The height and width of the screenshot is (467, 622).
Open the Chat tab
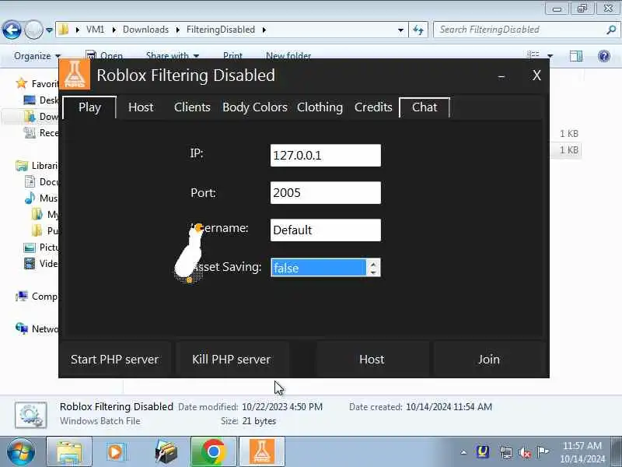point(425,107)
